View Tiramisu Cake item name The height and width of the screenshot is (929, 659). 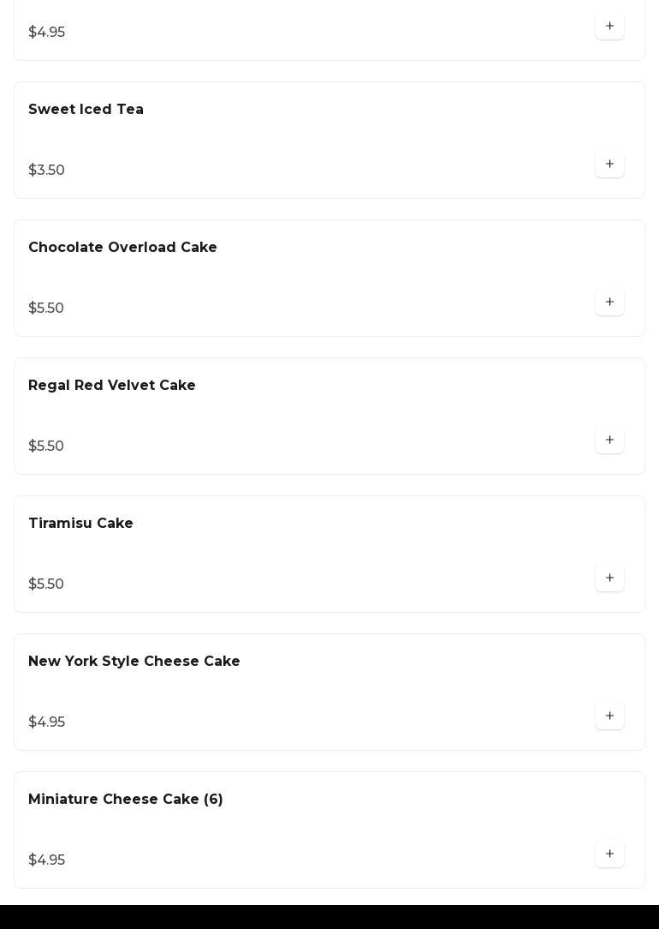pyautogui.click(x=80, y=524)
